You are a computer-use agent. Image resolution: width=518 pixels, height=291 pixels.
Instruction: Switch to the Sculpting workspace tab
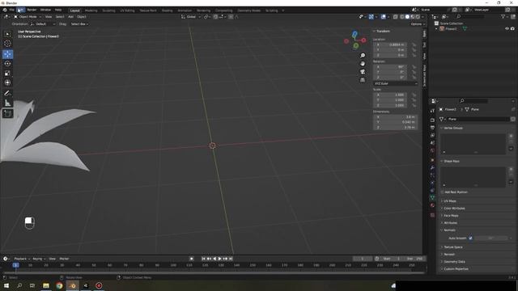click(x=108, y=11)
